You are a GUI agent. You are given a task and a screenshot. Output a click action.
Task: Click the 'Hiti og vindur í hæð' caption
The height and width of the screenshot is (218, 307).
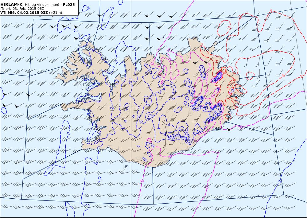(42, 5)
